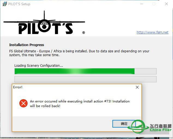The width and height of the screenshot is (173, 139).
Task: Minimize the PILOT'S Setup window
Action: pos(142,4)
